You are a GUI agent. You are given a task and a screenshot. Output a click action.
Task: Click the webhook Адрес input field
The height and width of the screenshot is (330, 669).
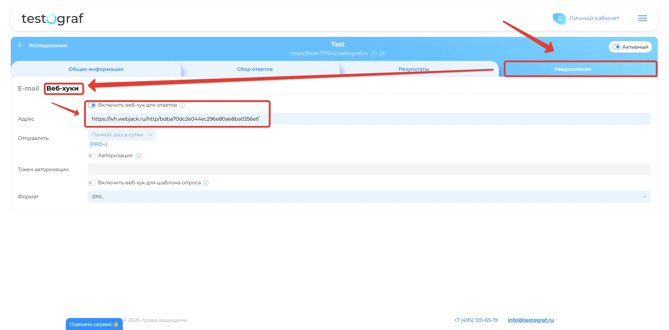[x=369, y=119]
